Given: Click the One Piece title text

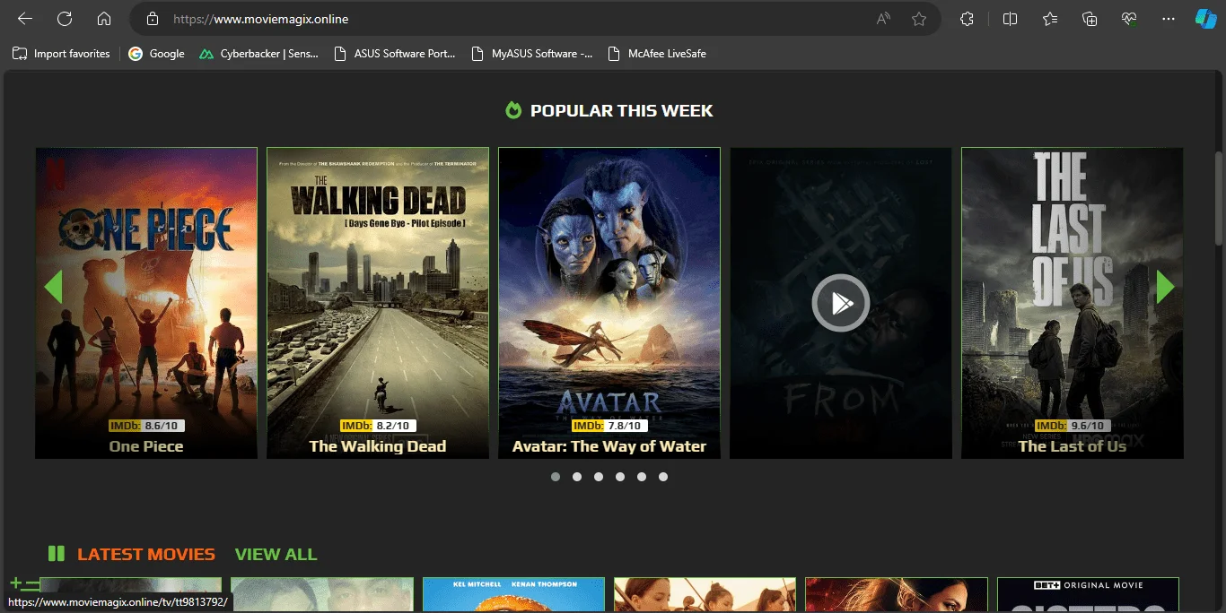Looking at the screenshot, I should pyautogui.click(x=146, y=446).
